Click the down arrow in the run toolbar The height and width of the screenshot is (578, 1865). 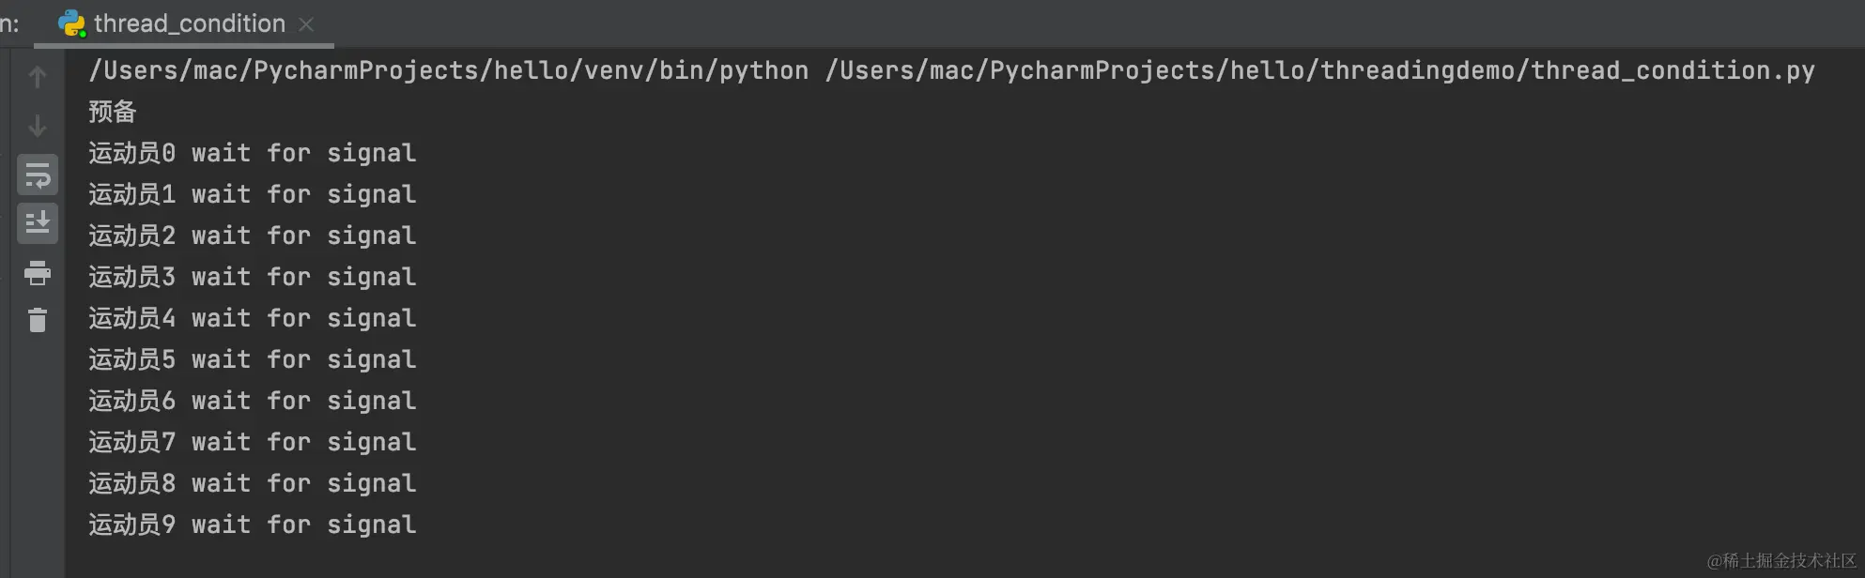[x=38, y=125]
